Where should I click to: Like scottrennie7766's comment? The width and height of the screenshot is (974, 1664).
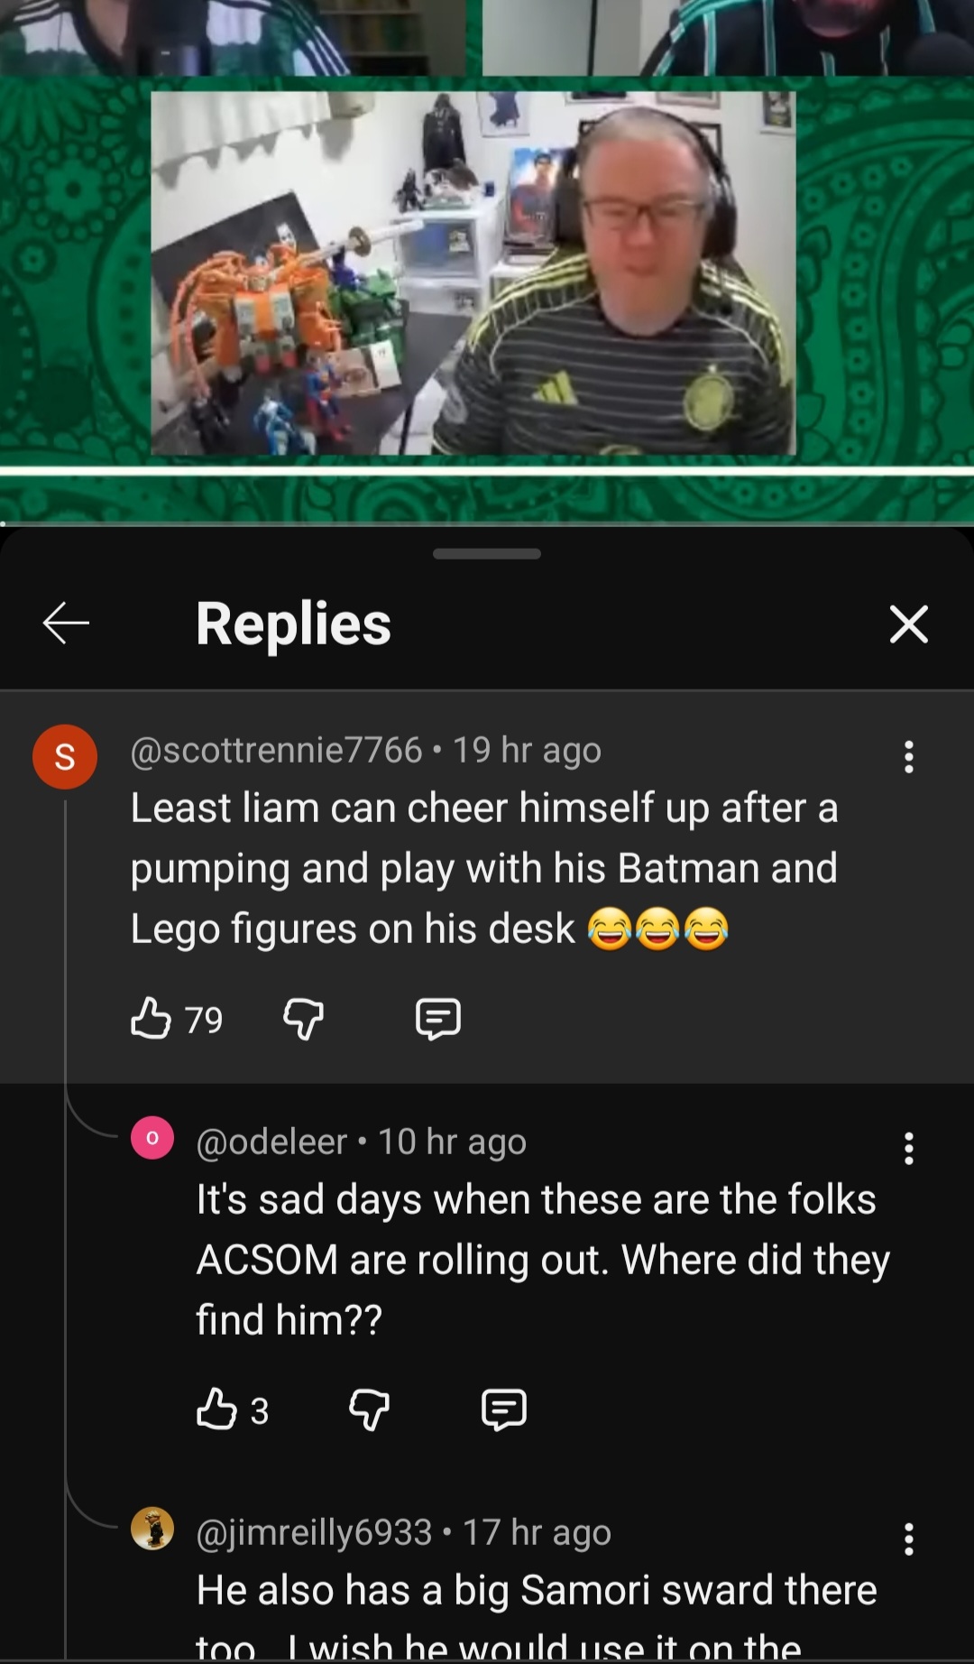tap(151, 1019)
